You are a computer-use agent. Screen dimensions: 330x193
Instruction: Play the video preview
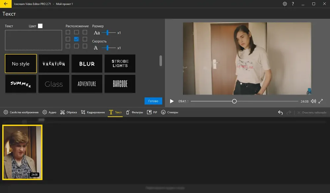(x=172, y=101)
